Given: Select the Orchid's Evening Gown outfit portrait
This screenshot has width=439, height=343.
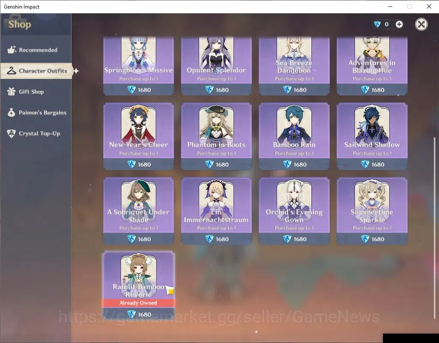Looking at the screenshot, I should 294,201.
